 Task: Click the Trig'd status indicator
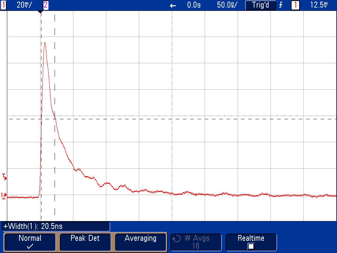pyautogui.click(x=260, y=5)
